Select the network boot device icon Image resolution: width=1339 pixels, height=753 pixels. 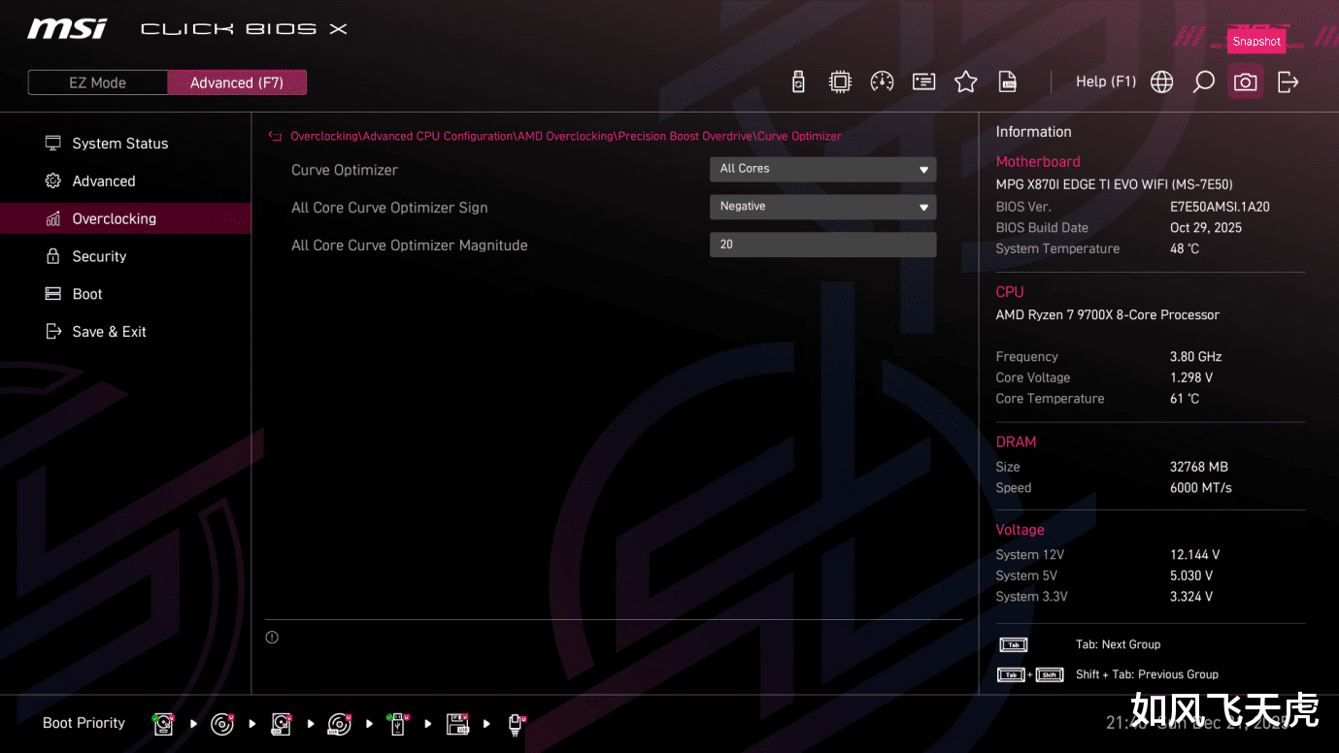pyautogui.click(x=517, y=724)
